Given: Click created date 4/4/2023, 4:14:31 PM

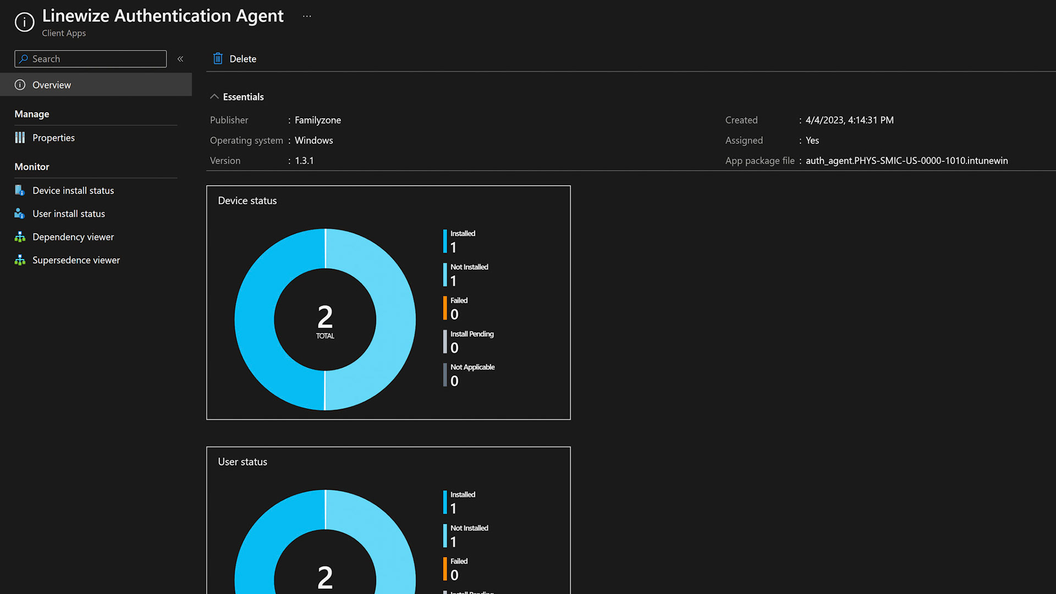Looking at the screenshot, I should (x=850, y=120).
